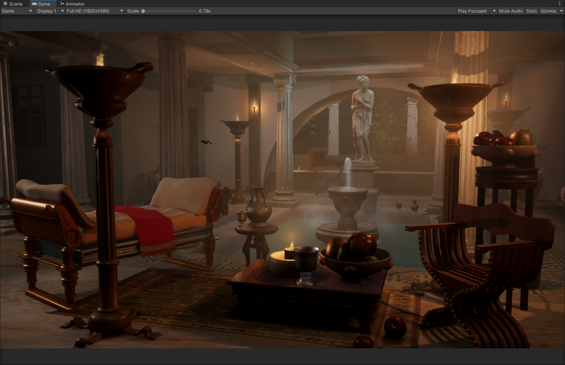Toggle Mute Audio
The width and height of the screenshot is (565, 365).
point(511,11)
